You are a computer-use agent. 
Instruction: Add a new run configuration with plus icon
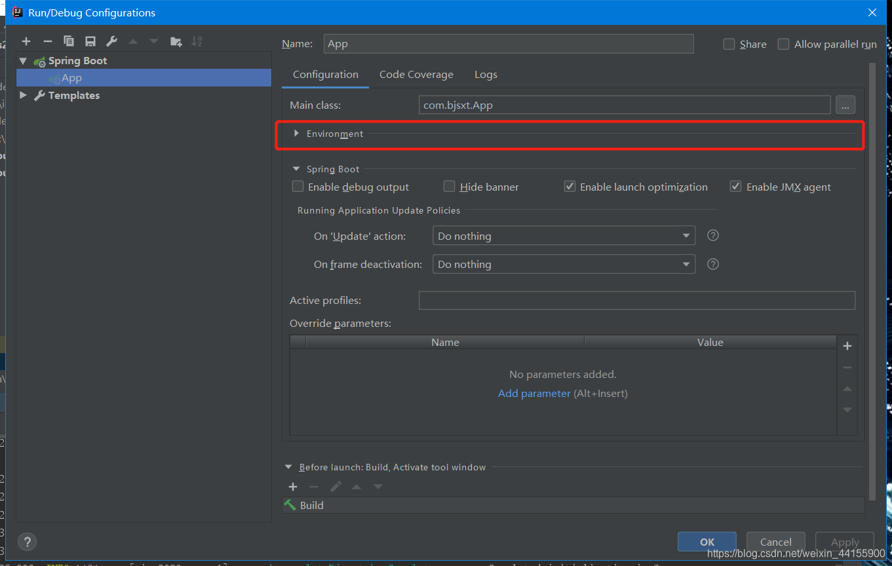click(26, 41)
